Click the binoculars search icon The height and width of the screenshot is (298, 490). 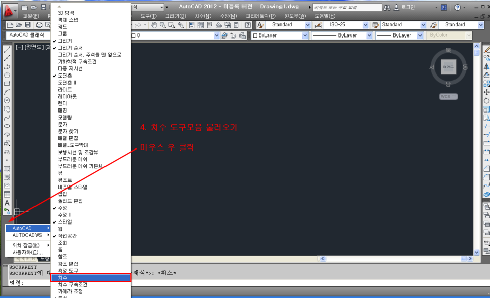pos(387,7)
